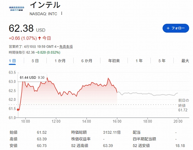
Task: Select the 6か月 chart range tab
Action: (x=87, y=61)
